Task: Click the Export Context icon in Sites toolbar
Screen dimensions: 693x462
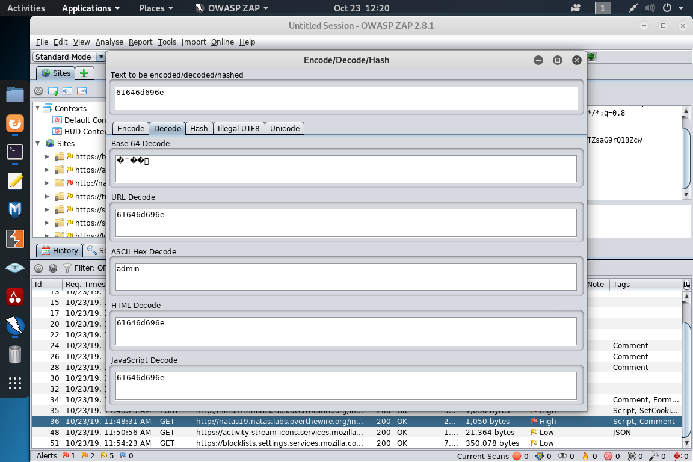Action: (82, 91)
